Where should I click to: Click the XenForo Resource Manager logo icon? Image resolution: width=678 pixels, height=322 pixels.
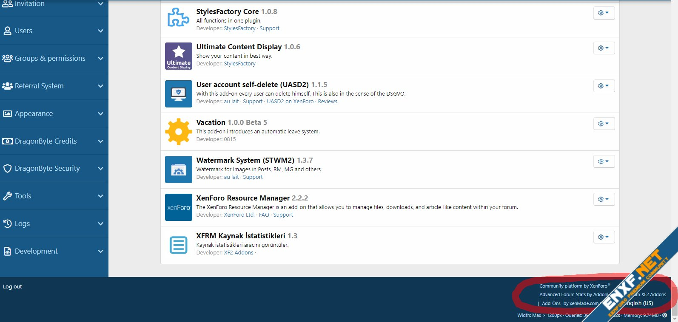click(178, 207)
